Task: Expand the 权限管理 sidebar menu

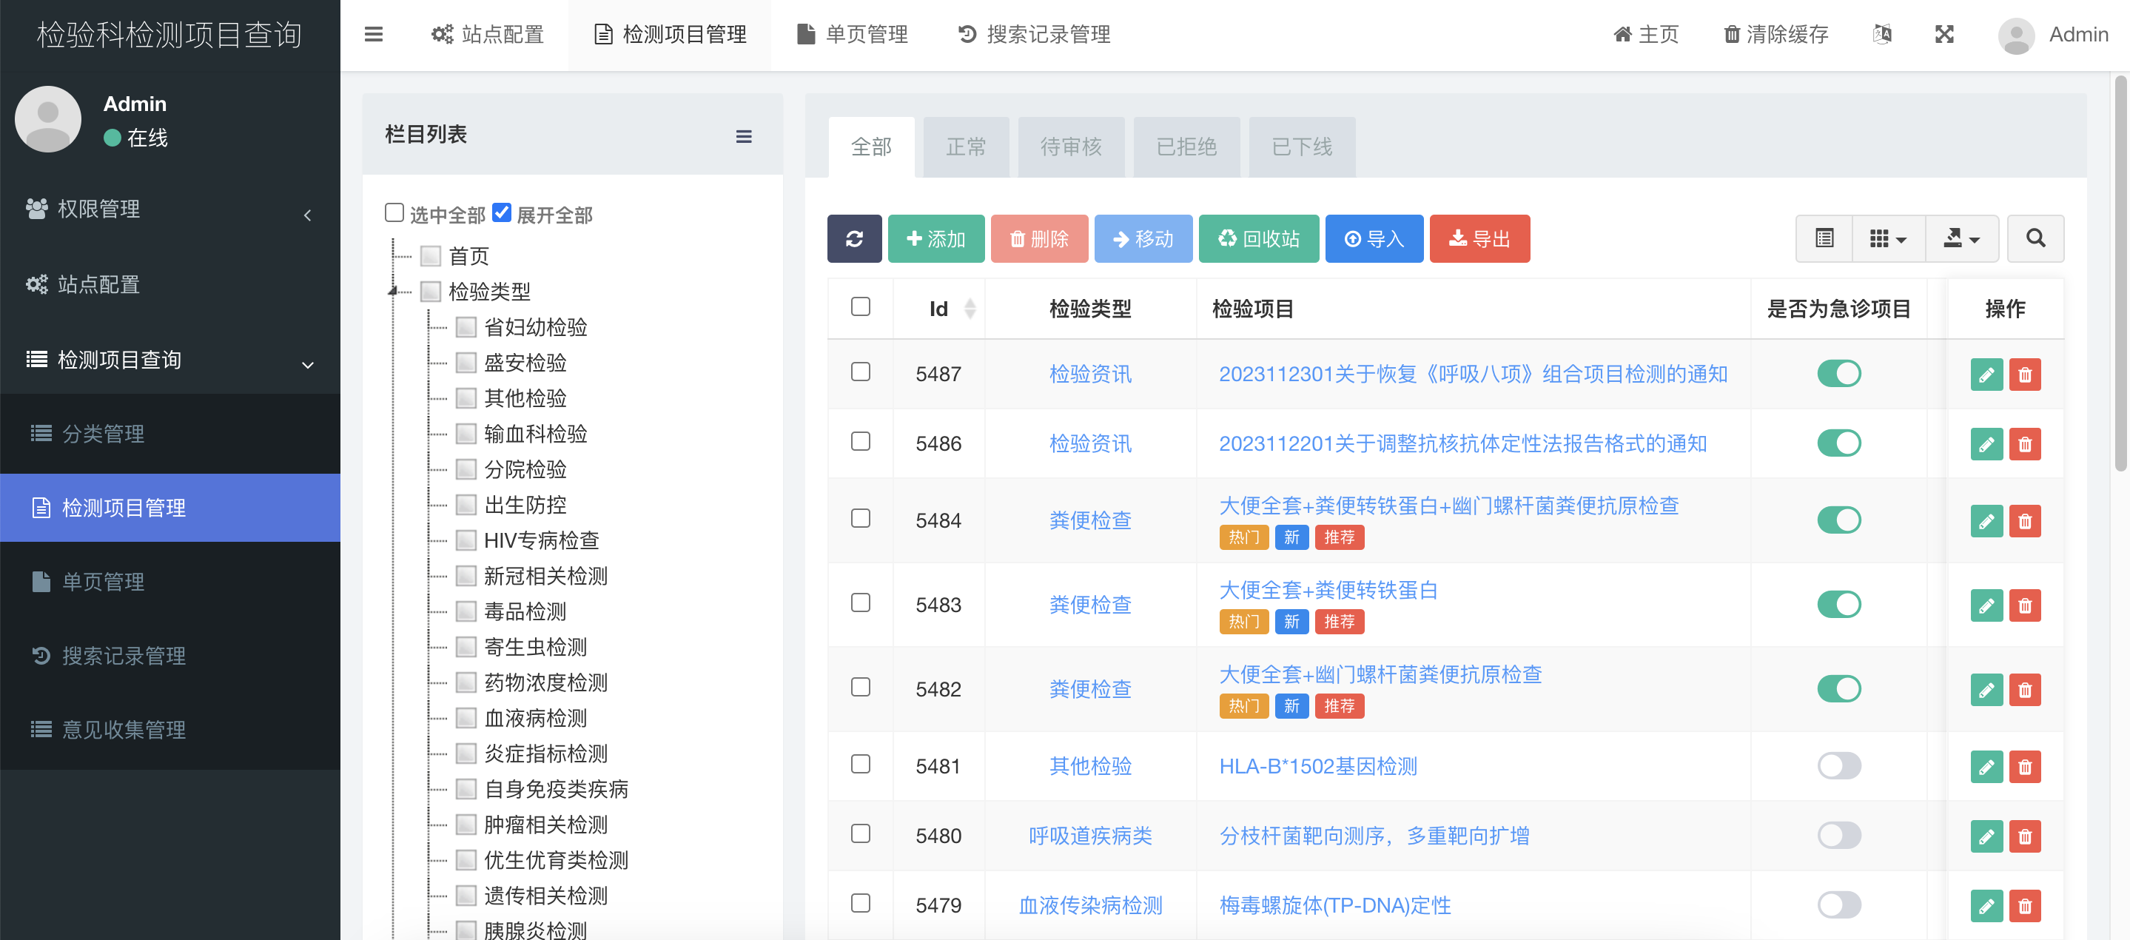Action: [x=169, y=210]
